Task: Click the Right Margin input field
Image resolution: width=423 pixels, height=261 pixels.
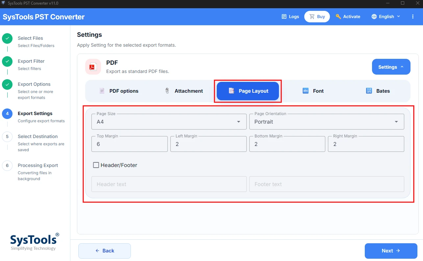Action: tap(366, 144)
